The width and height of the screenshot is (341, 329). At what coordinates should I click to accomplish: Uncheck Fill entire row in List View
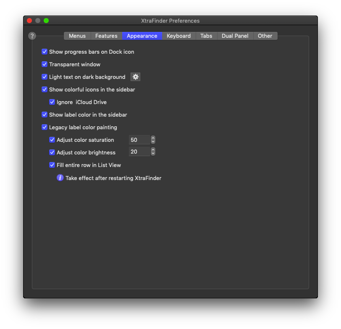coord(52,165)
